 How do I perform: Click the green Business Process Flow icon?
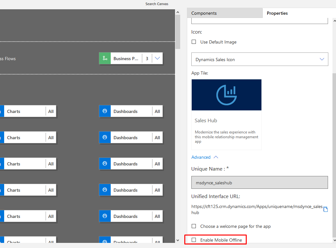coord(105,58)
